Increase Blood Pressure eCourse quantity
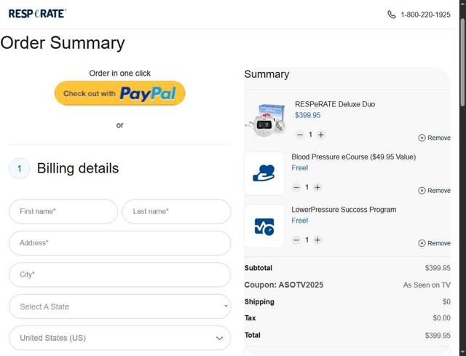The width and height of the screenshot is (466, 356). (x=317, y=188)
